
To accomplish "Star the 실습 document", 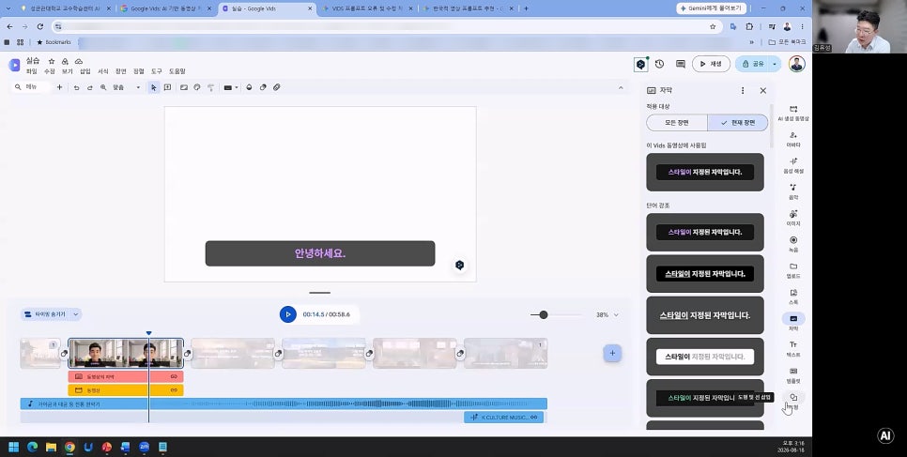I will tap(52, 61).
